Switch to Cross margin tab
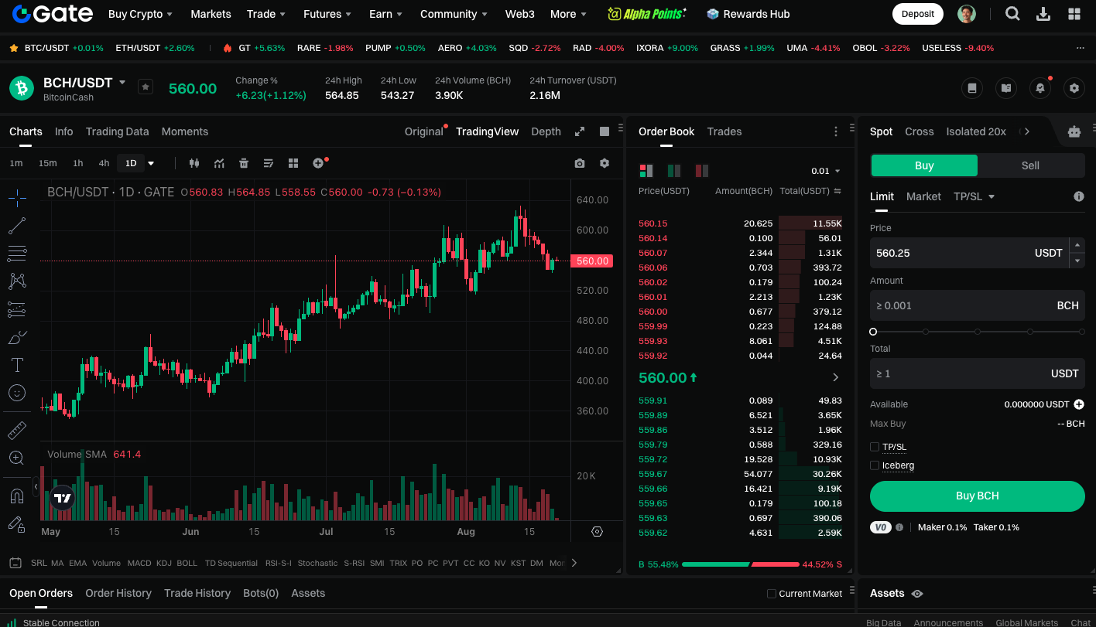This screenshot has width=1096, height=627. point(920,131)
